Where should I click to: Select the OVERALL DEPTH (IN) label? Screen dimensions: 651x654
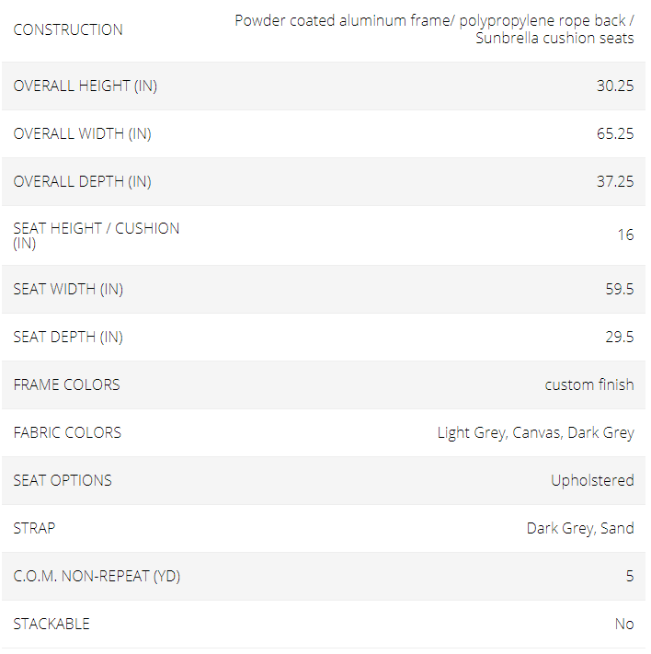tap(82, 182)
